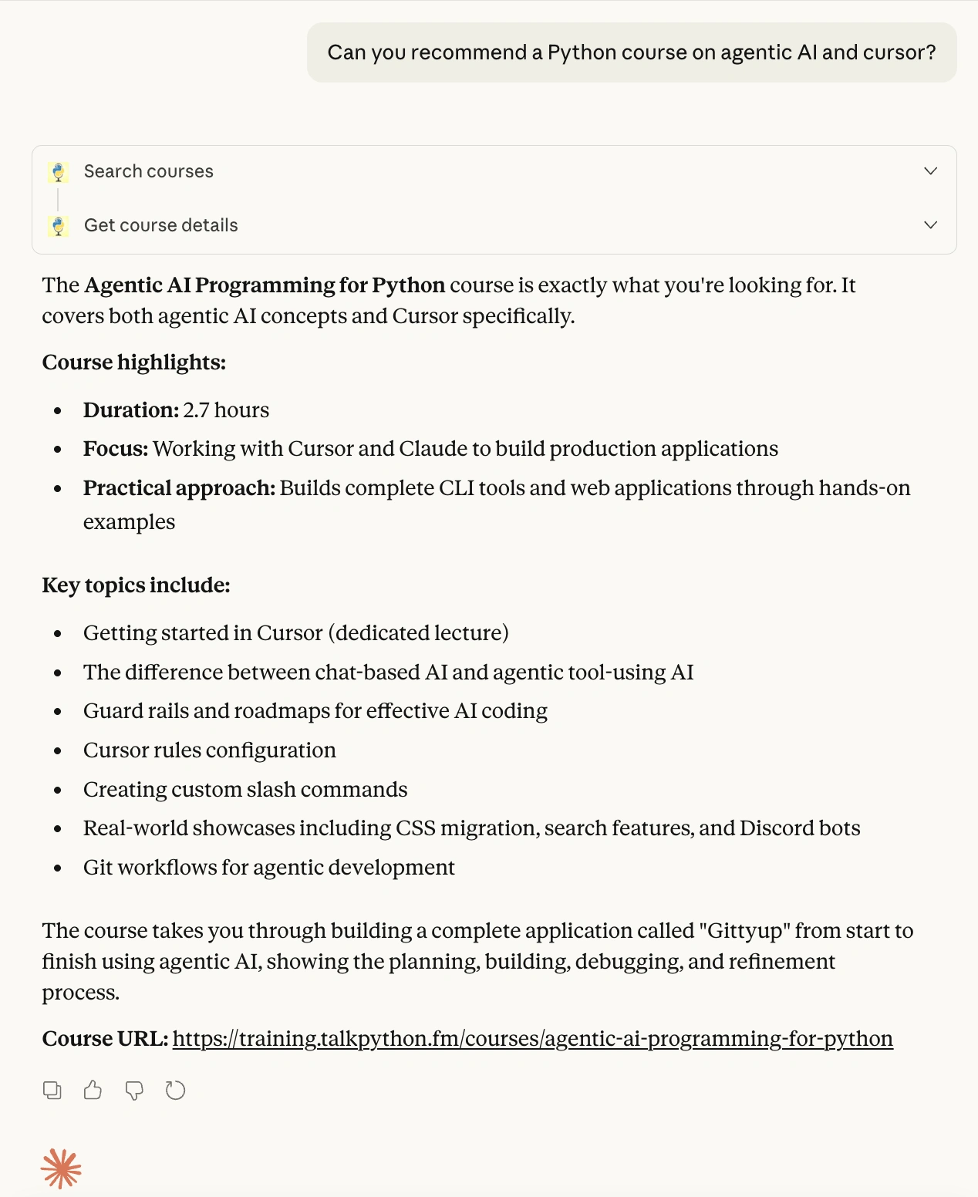978x1197 pixels.
Task: Give the response a thumbs down
Action: click(134, 1091)
